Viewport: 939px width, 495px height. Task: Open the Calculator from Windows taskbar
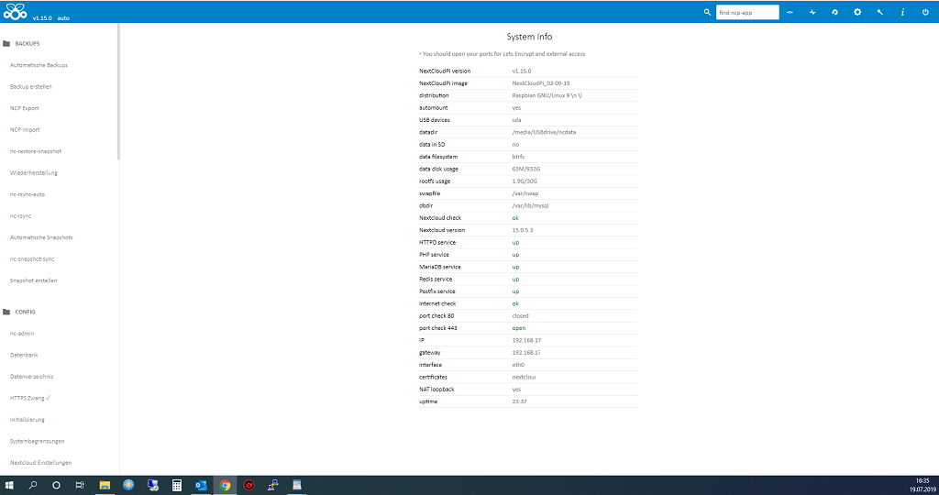tap(177, 485)
